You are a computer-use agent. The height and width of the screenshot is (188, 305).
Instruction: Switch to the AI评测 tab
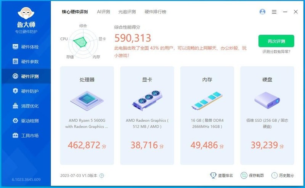click(x=103, y=12)
